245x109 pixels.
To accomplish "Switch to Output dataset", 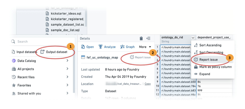I will [x=54, y=52].
